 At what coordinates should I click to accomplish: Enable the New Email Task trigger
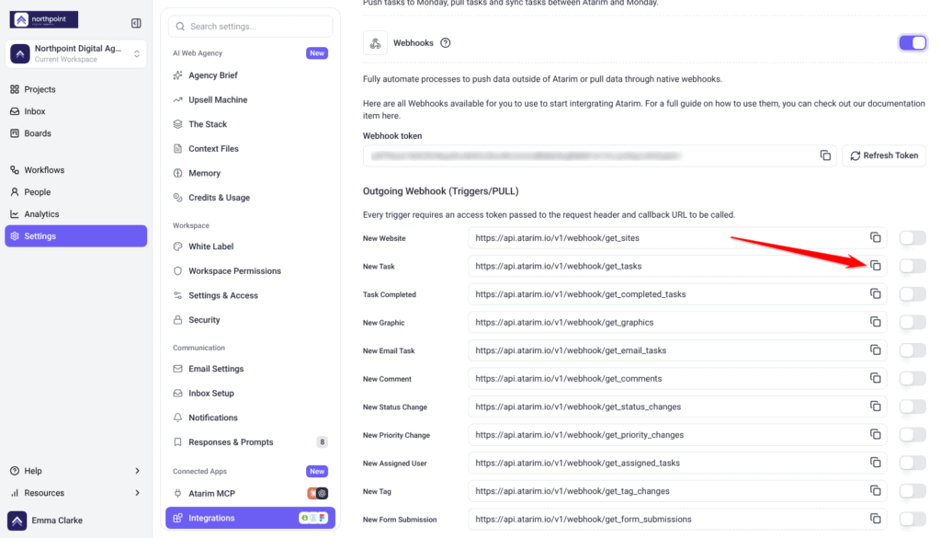click(913, 350)
